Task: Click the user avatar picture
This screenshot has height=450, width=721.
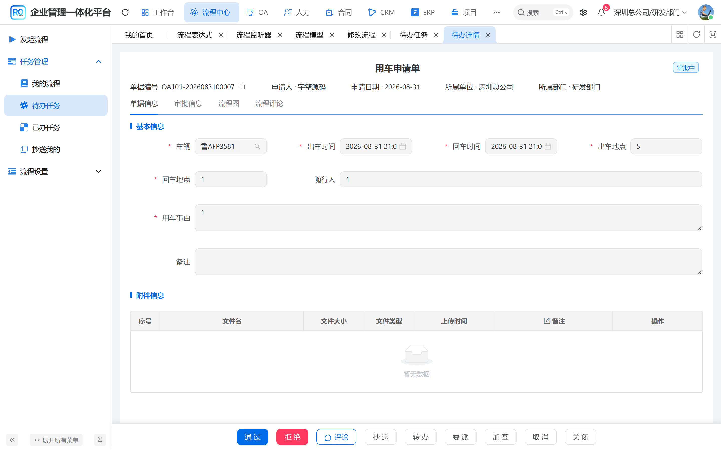Action: click(x=706, y=12)
